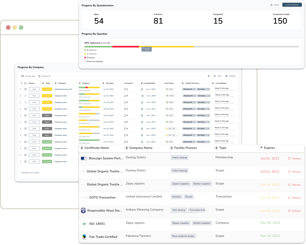Sort by the State column icon
The height and width of the screenshot is (245, 306).
click(x=43, y=83)
